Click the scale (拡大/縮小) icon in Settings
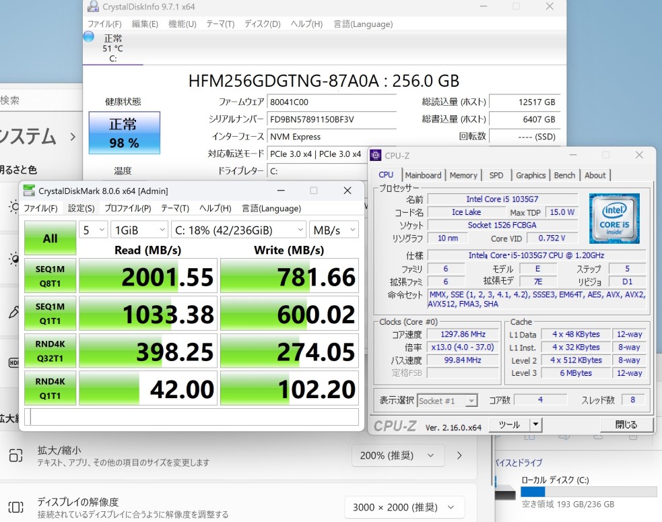The width and height of the screenshot is (662, 522). click(16, 455)
